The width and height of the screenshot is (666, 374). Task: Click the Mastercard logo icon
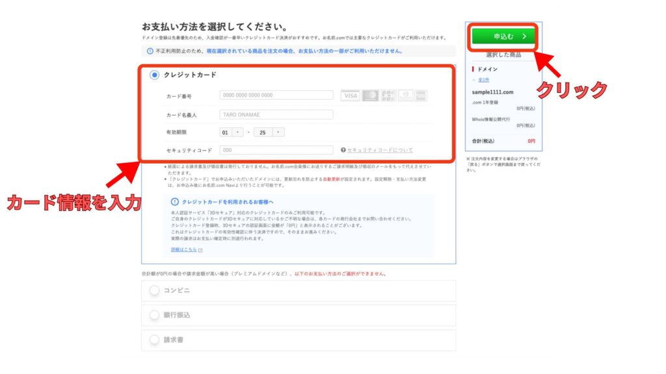[x=370, y=96]
